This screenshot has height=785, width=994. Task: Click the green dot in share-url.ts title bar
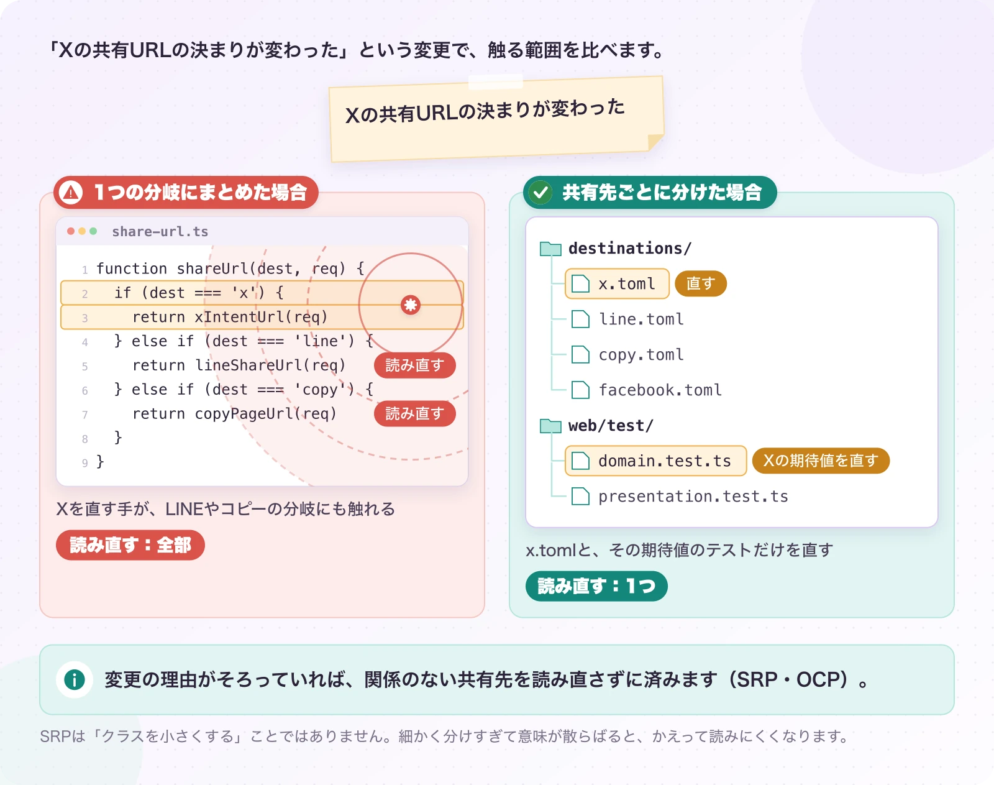coord(93,231)
